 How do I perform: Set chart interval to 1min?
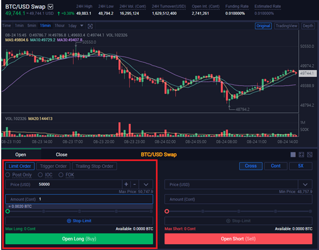pos(20,25)
